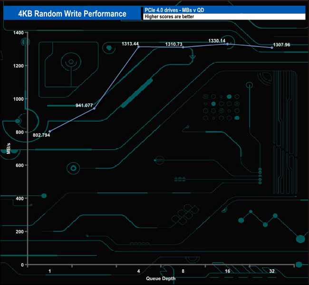
Task: Click the line marker at queue depth 4
Action: 138,47
